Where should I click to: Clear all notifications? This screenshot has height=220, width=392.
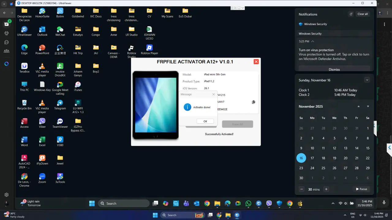[363, 14]
